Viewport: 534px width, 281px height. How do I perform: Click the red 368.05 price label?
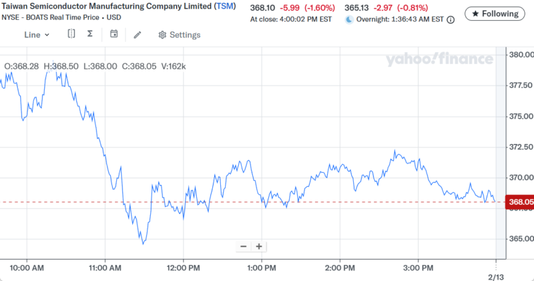pyautogui.click(x=520, y=202)
